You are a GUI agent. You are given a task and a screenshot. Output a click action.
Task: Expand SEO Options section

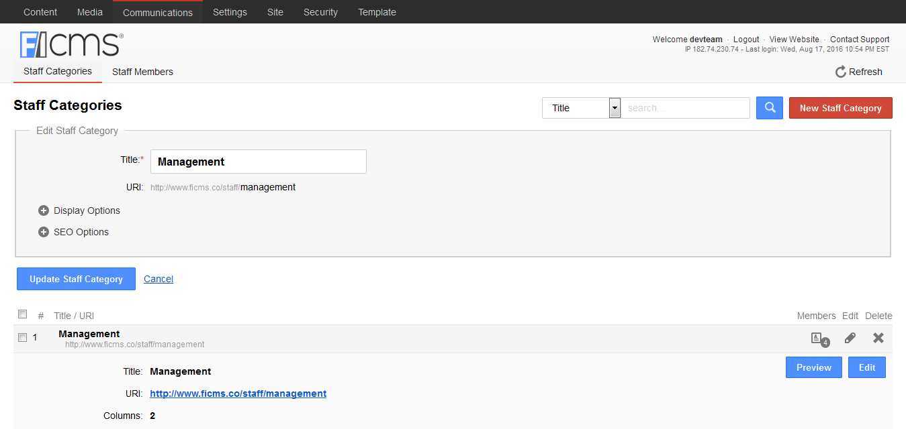pos(44,232)
